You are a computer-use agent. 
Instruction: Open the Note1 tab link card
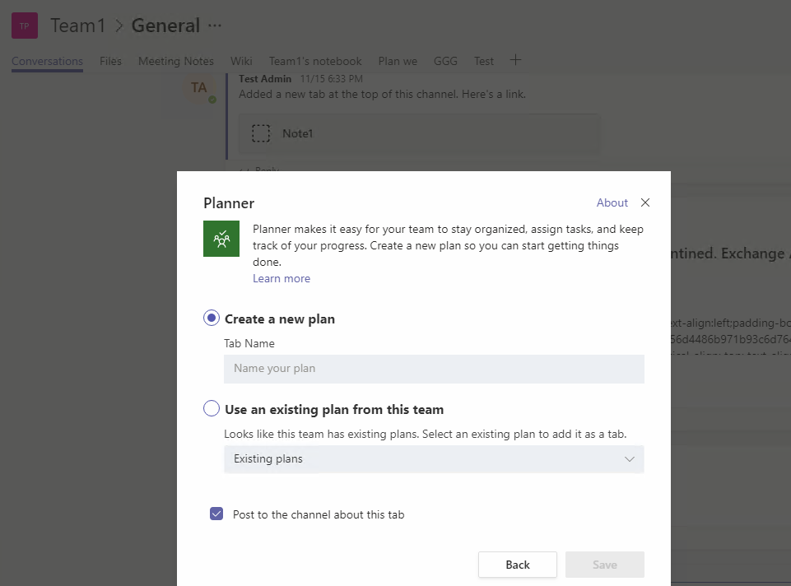tap(419, 133)
